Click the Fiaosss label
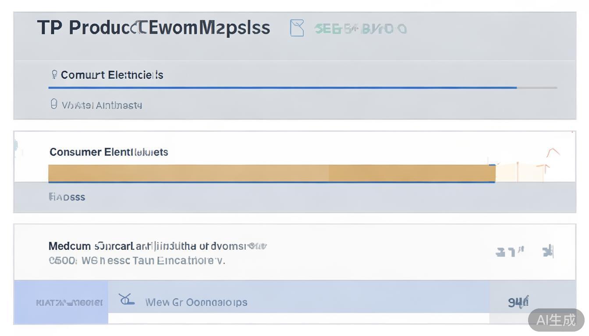Viewport: 589px width, 336px height. tap(67, 197)
